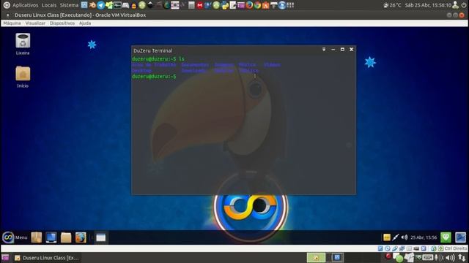
Task: Click VirtualBox optical disc status icon
Action: 388,248
